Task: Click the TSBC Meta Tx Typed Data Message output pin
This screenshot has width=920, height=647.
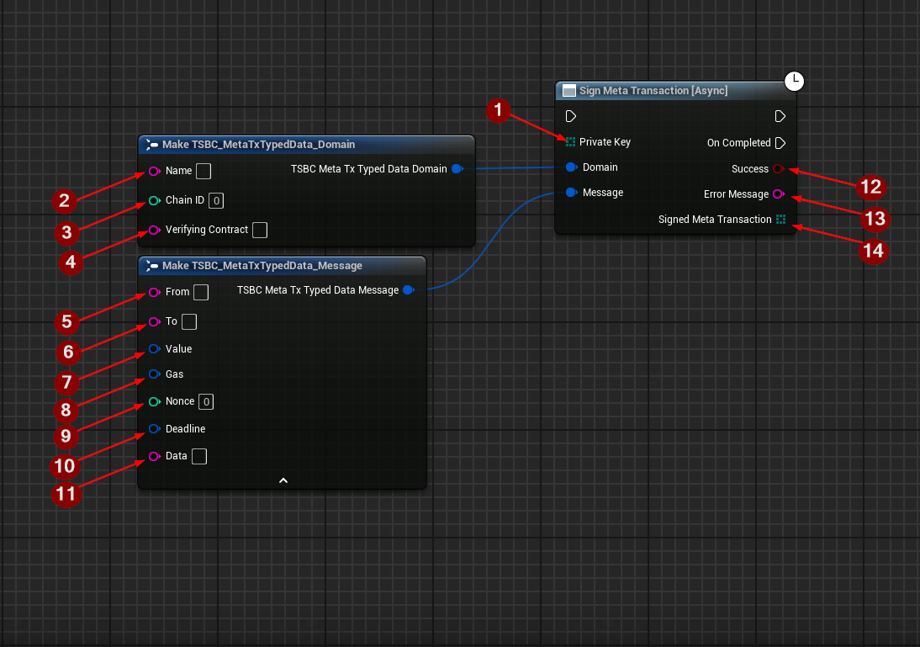Action: tap(408, 290)
